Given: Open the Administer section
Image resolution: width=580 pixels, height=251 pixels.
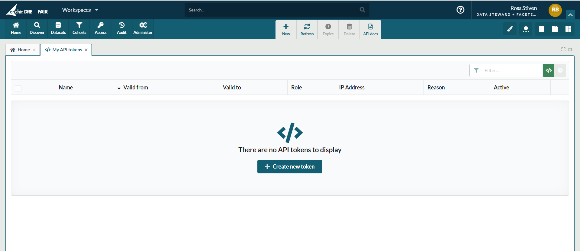Looking at the screenshot, I should point(143,29).
